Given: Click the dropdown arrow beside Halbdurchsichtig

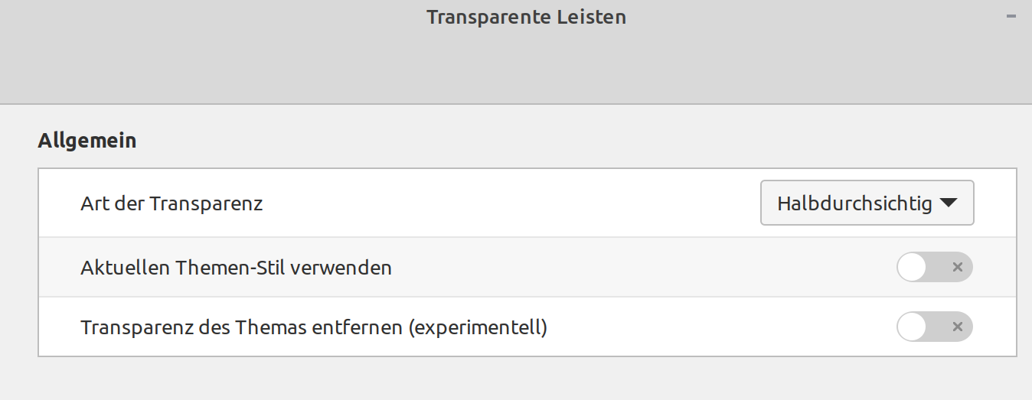Looking at the screenshot, I should pyautogui.click(x=948, y=203).
